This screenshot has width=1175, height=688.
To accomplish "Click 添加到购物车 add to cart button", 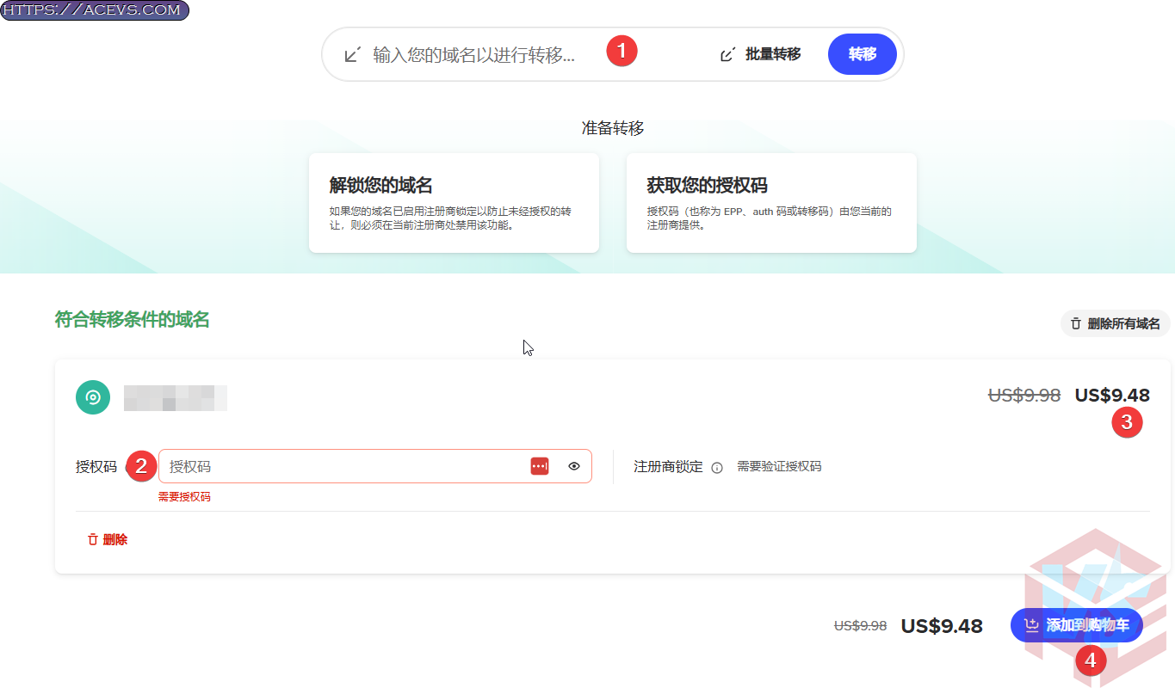I will pyautogui.click(x=1077, y=625).
